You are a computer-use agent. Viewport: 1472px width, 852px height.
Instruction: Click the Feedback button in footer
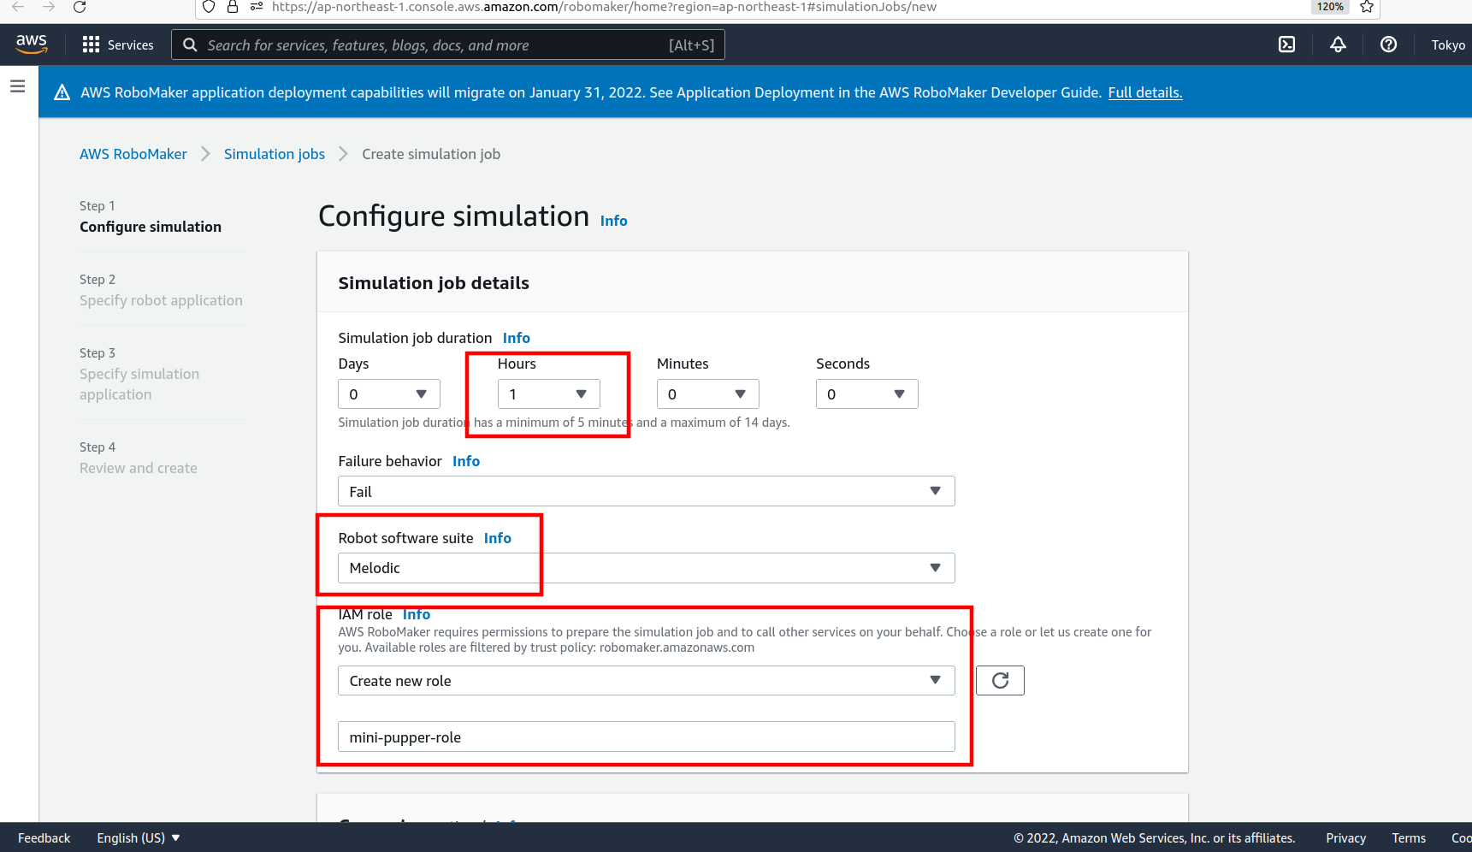pos(44,838)
